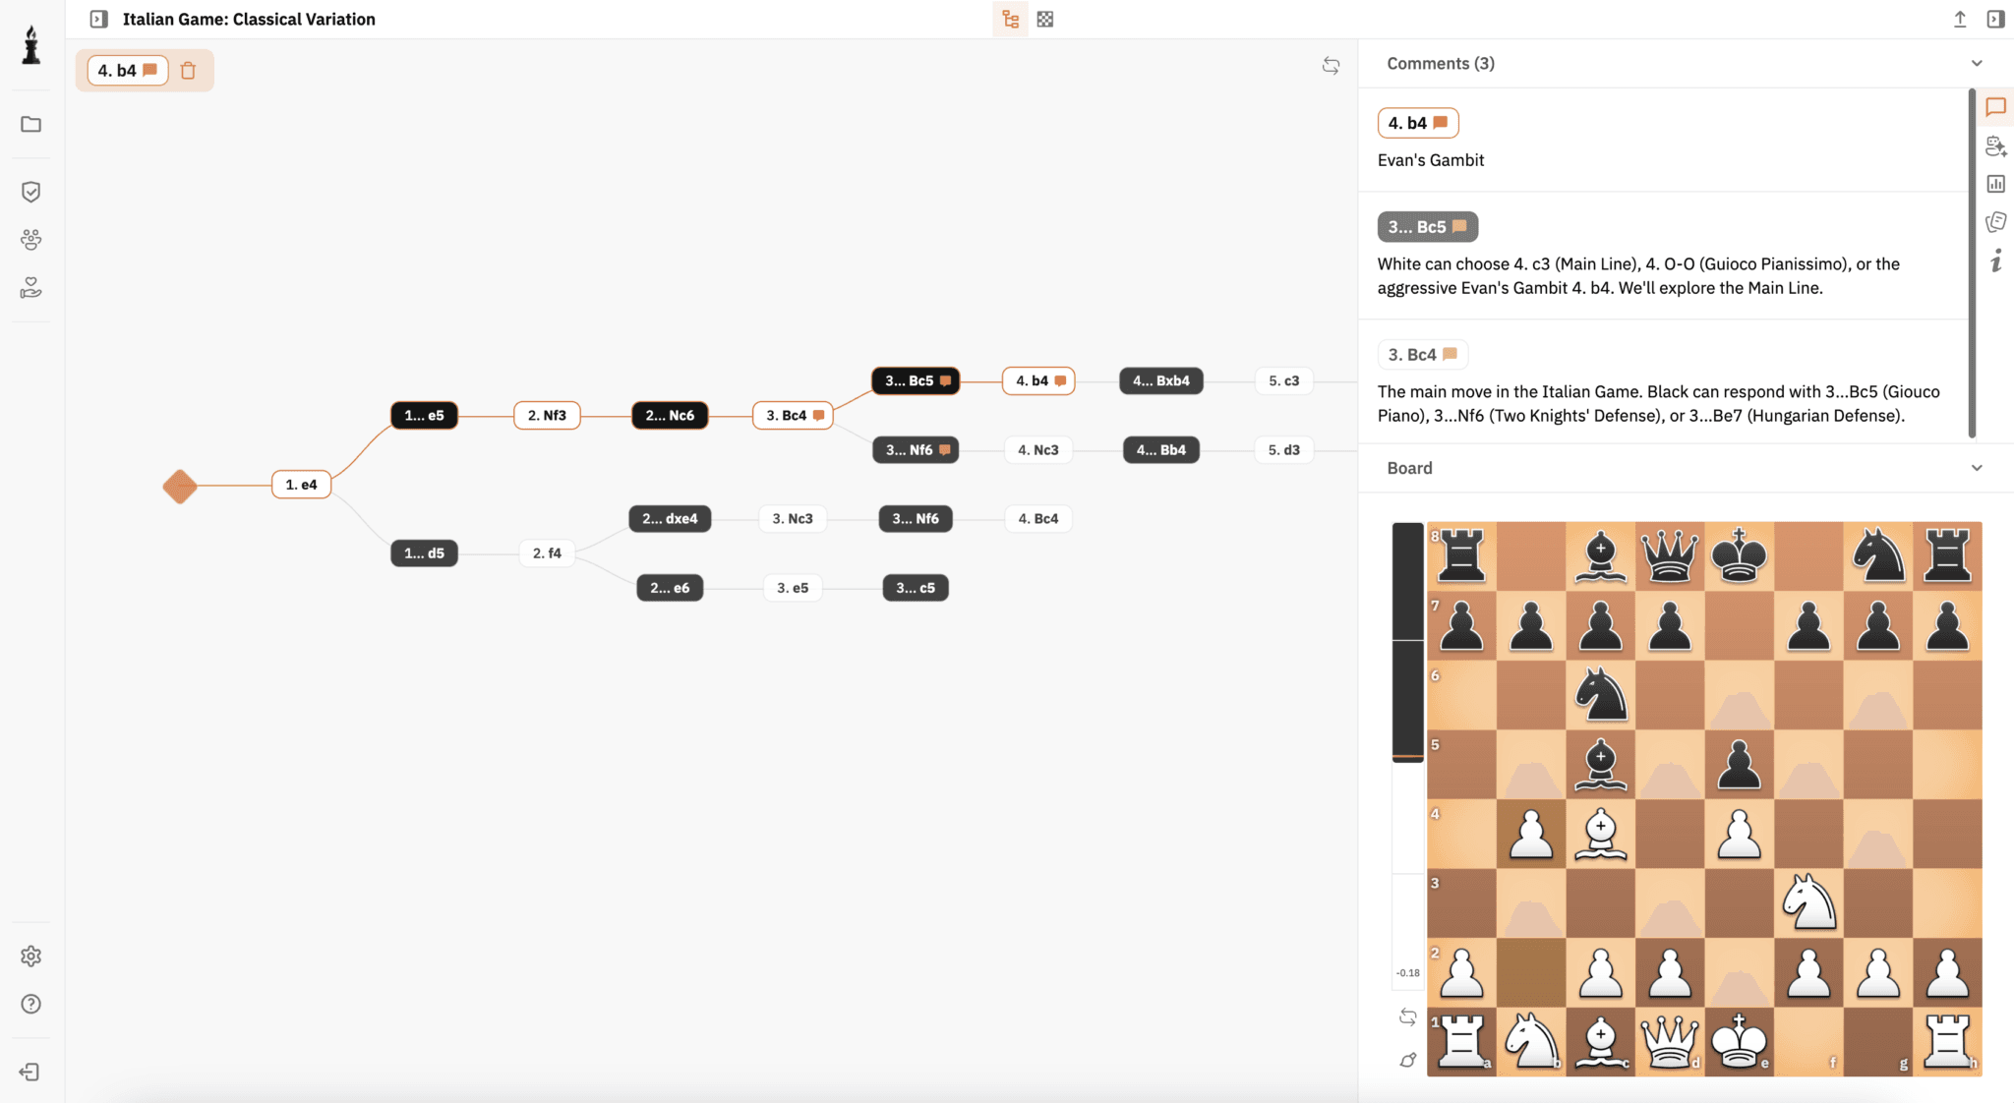Click the white pawn on b4
This screenshot has width=2014, height=1103.
[1531, 834]
